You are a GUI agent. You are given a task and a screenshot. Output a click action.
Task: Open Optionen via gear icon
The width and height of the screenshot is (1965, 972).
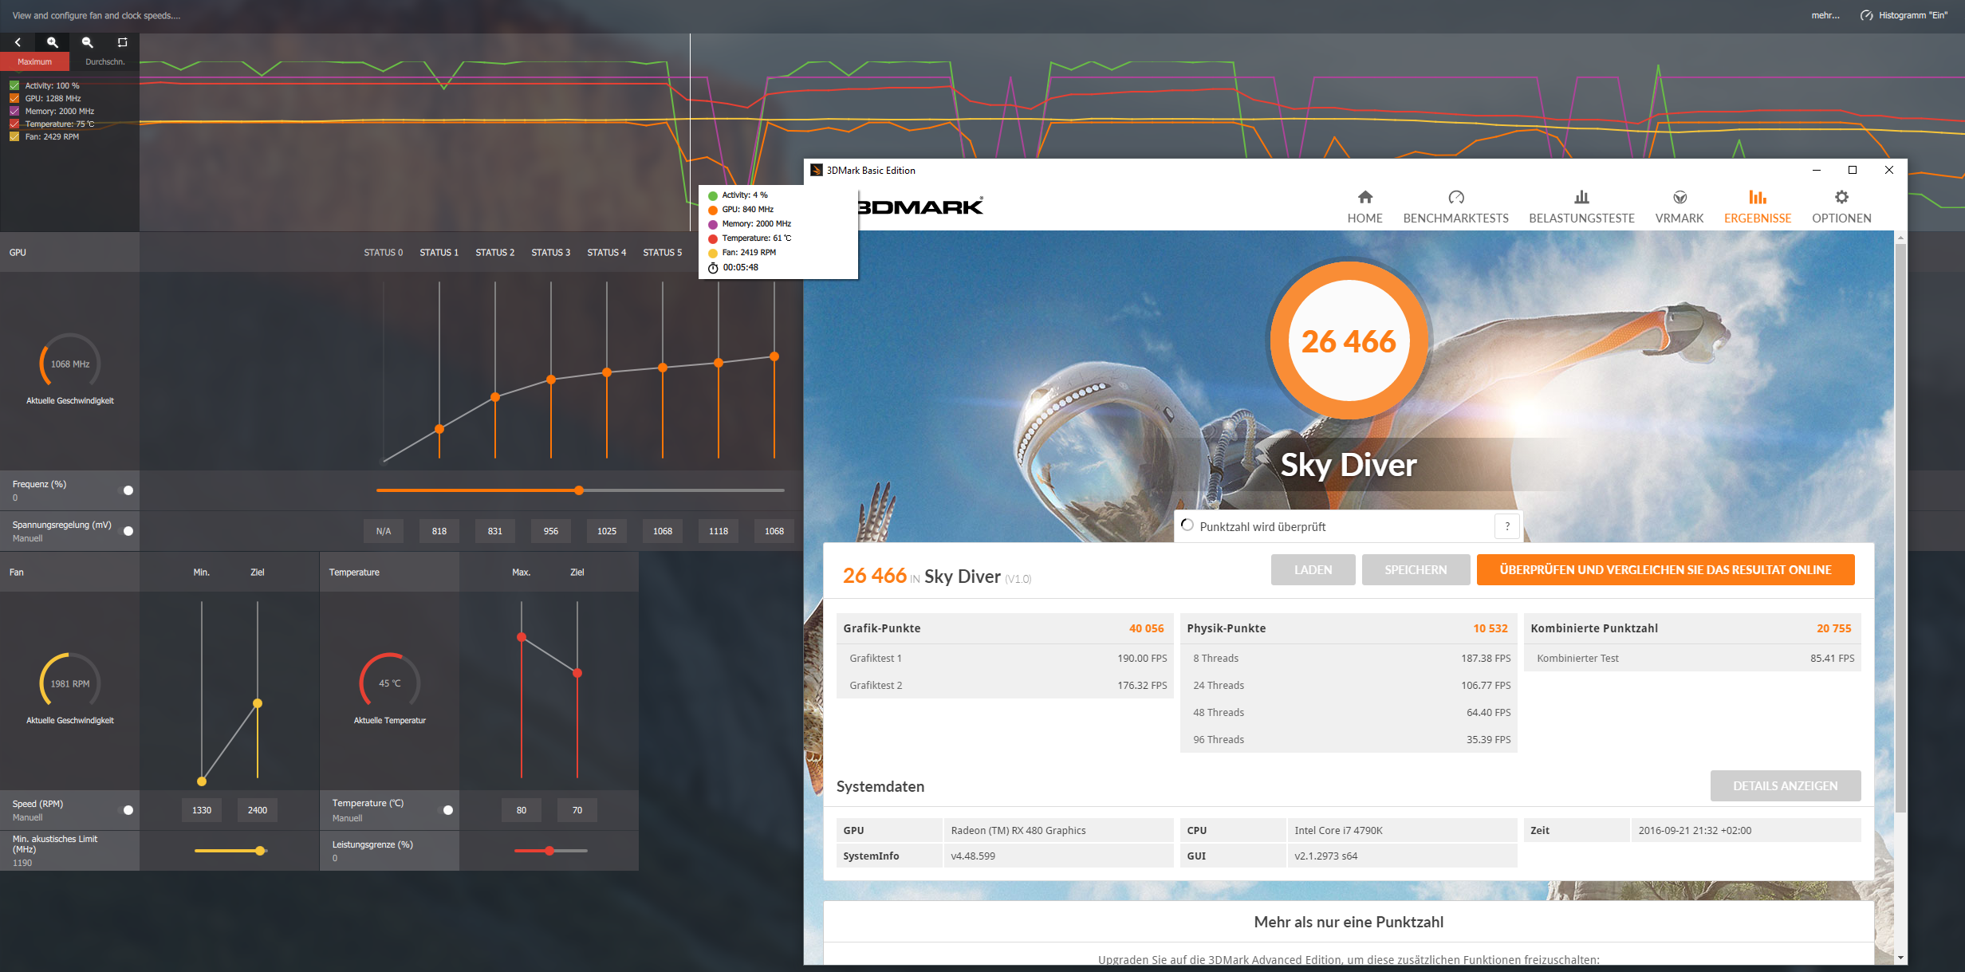click(1841, 197)
